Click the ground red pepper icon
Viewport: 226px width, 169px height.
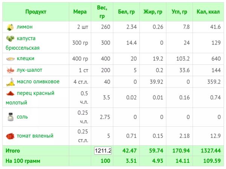10,93
